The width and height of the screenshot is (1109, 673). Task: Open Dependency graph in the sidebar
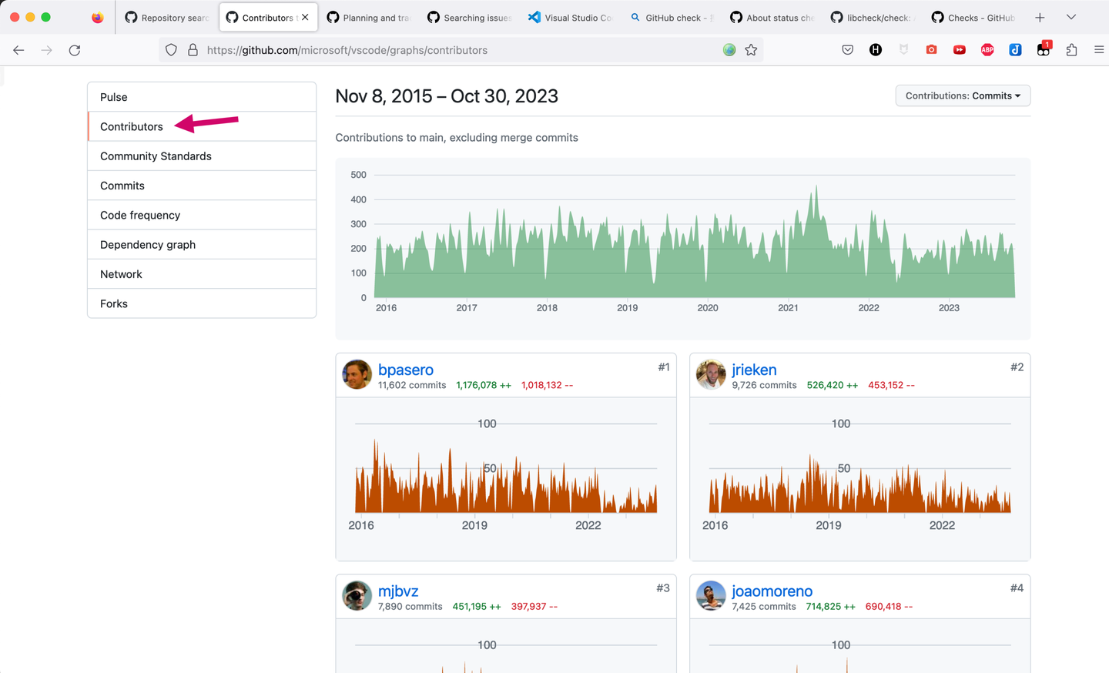[202, 245]
